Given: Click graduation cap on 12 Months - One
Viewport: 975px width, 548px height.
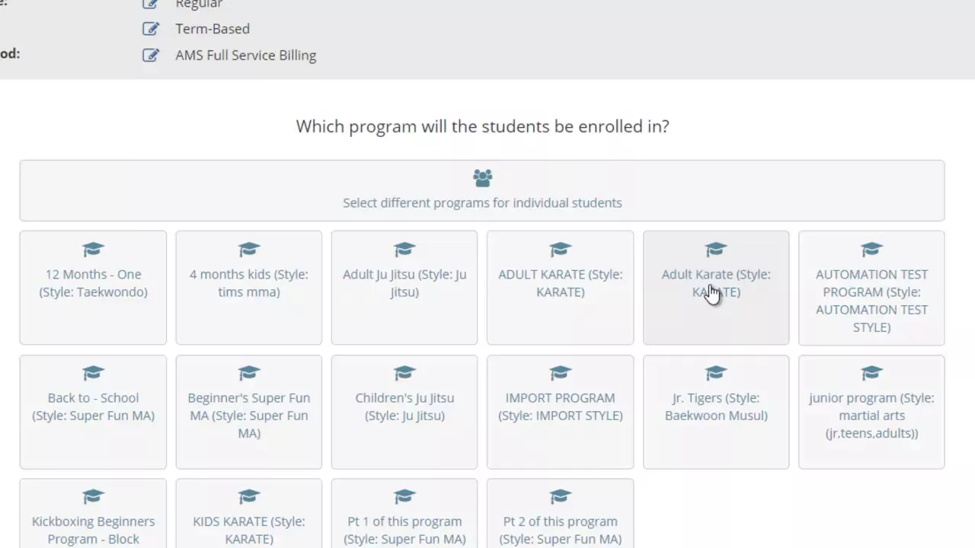Looking at the screenshot, I should (x=93, y=250).
